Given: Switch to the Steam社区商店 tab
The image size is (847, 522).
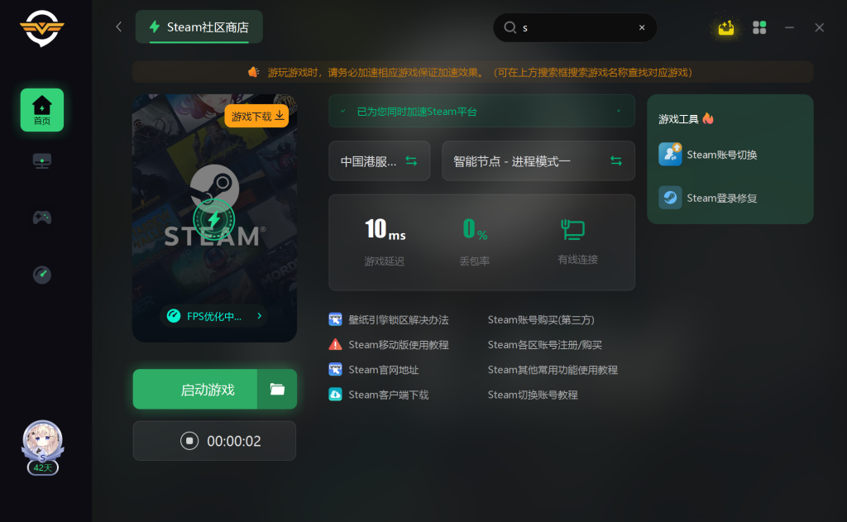Looking at the screenshot, I should pyautogui.click(x=199, y=27).
